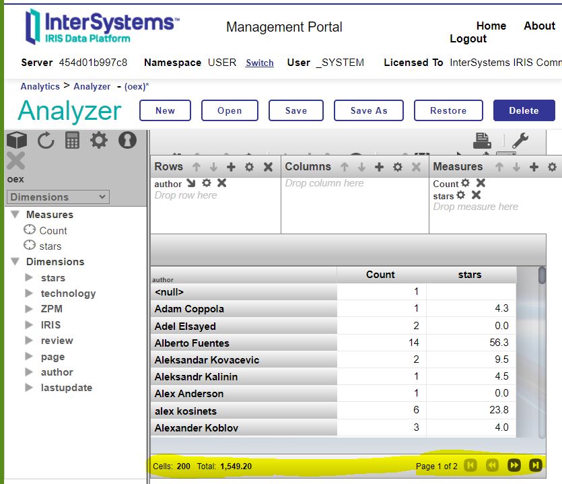Click the cube icon in left toolbar
562x484 pixels.
(17, 140)
